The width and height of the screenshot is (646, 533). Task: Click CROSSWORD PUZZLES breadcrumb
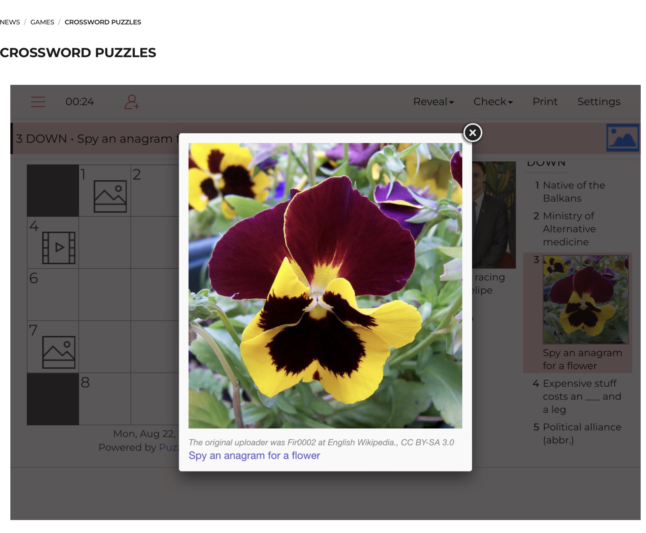click(103, 22)
